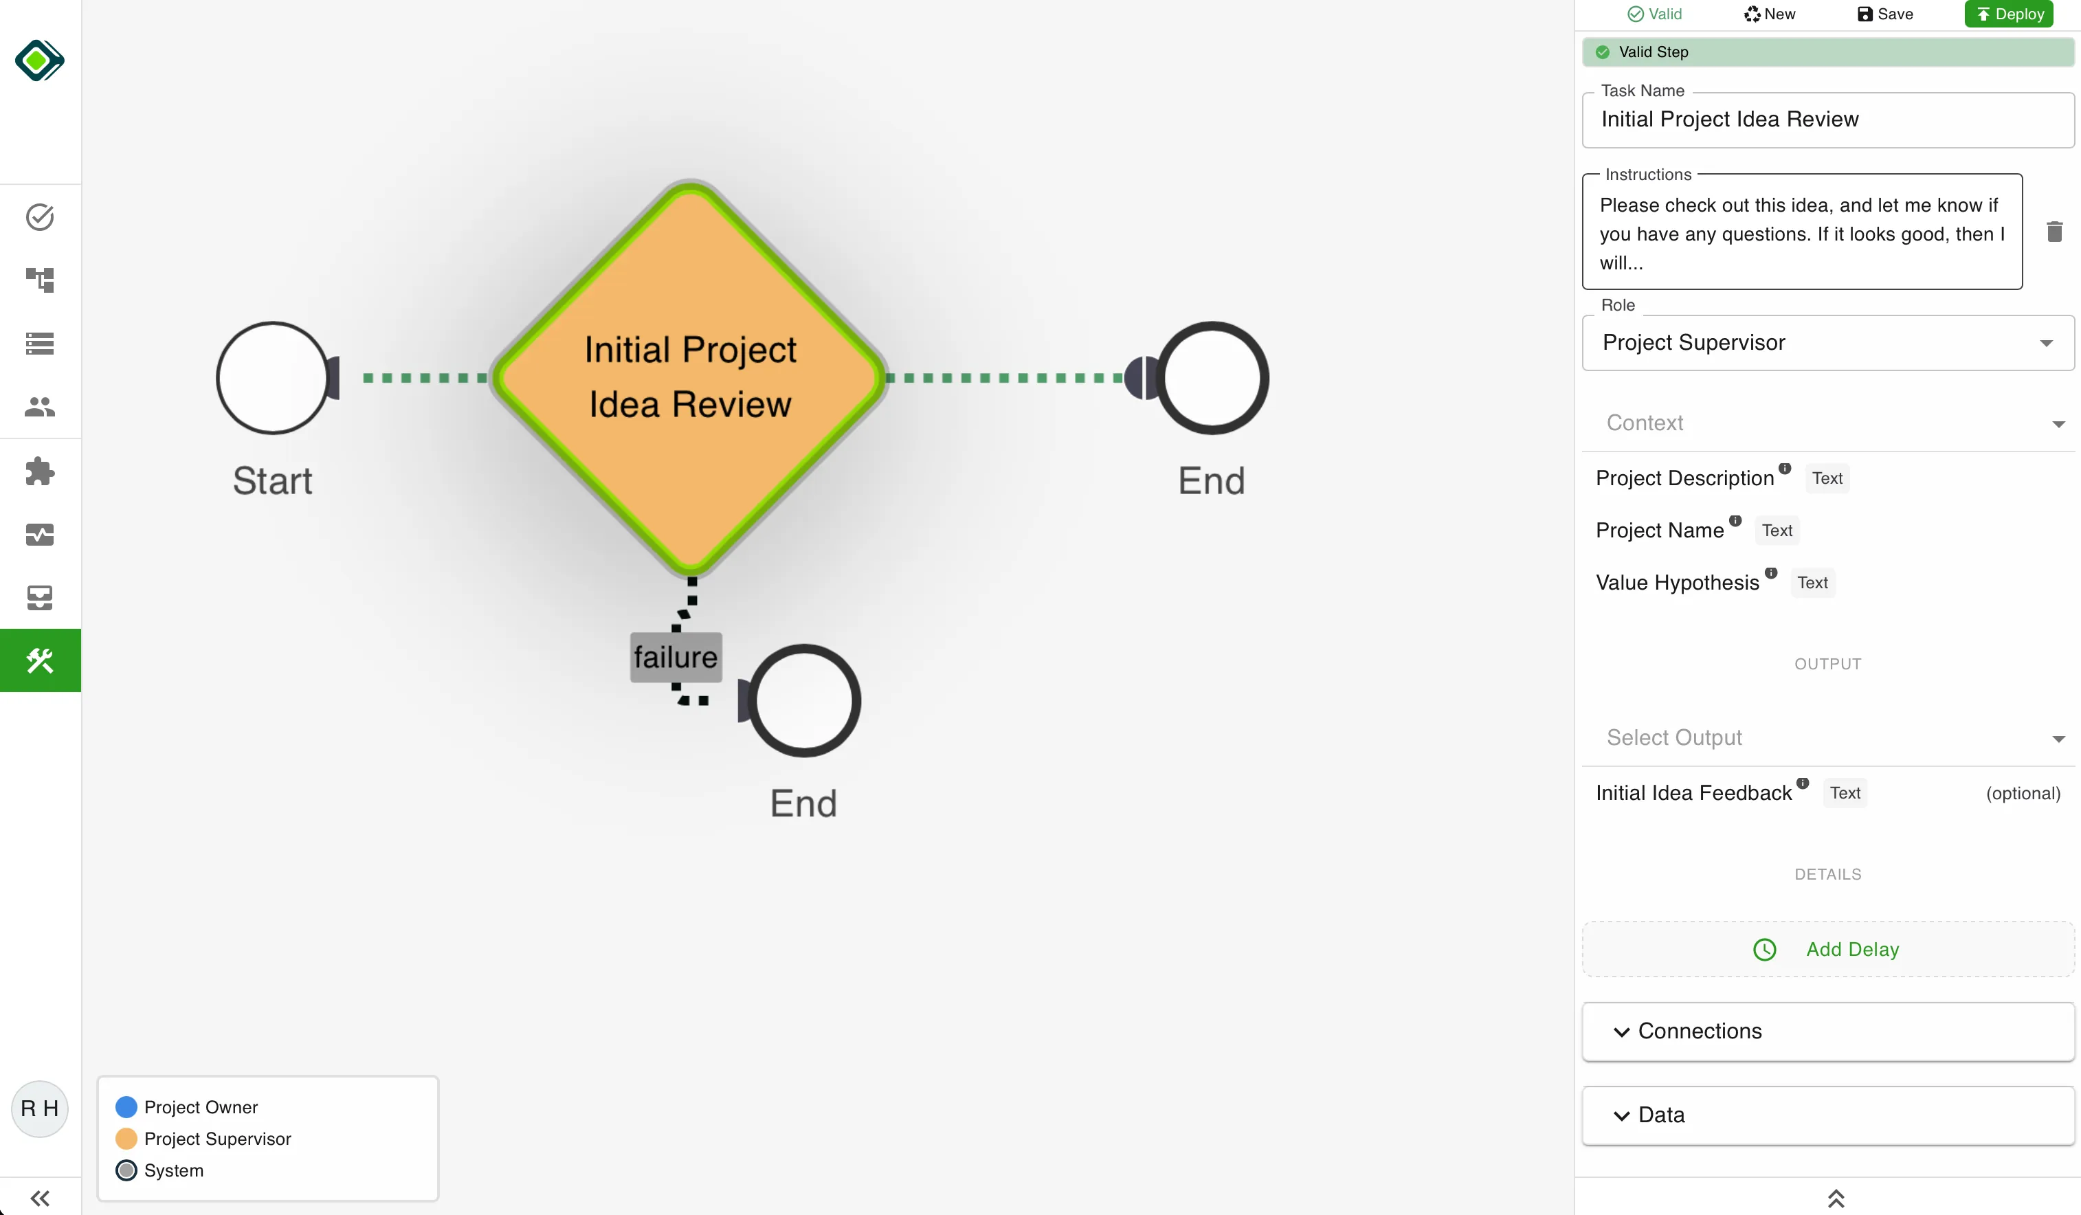2081x1215 pixels.
Task: Click the Add Delay button
Action: (x=1827, y=949)
